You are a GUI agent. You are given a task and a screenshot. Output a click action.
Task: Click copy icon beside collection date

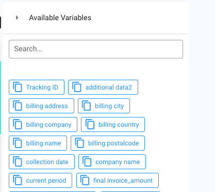[18, 161]
